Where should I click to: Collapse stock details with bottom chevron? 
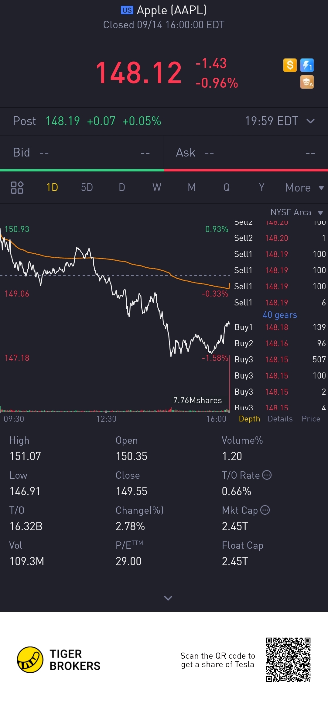pos(168,598)
